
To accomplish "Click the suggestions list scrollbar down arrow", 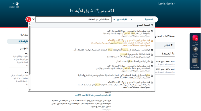I will [x=30, y=90].
